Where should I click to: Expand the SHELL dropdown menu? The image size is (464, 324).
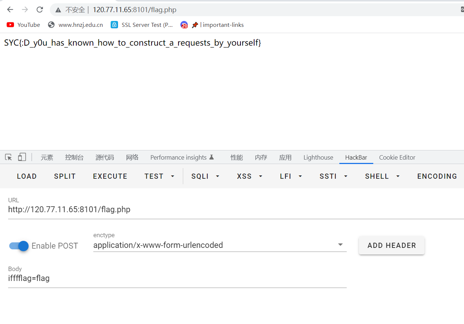[x=382, y=176]
